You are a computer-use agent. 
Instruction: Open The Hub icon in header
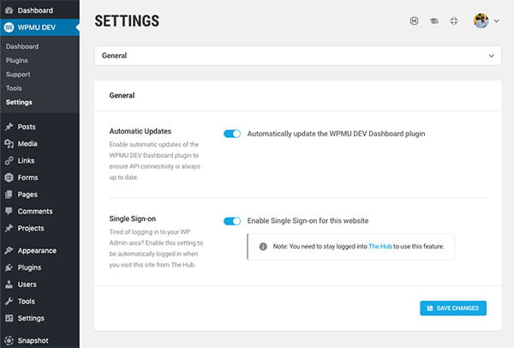pyautogui.click(x=414, y=21)
